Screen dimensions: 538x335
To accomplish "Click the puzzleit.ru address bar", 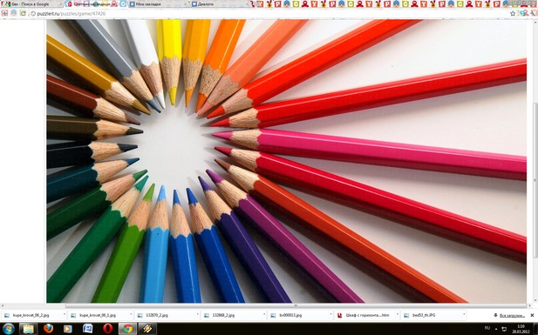I will click(x=268, y=13).
